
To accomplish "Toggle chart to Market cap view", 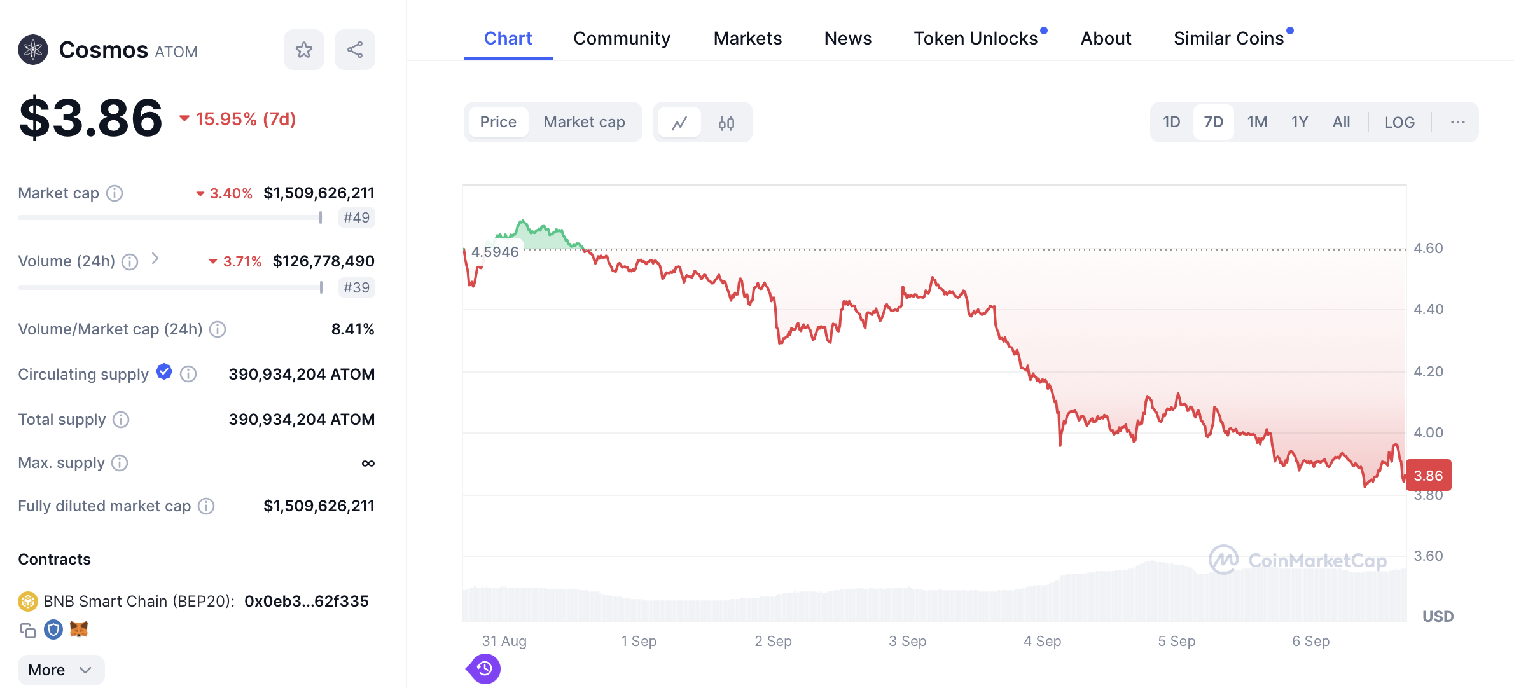I will 584,122.
